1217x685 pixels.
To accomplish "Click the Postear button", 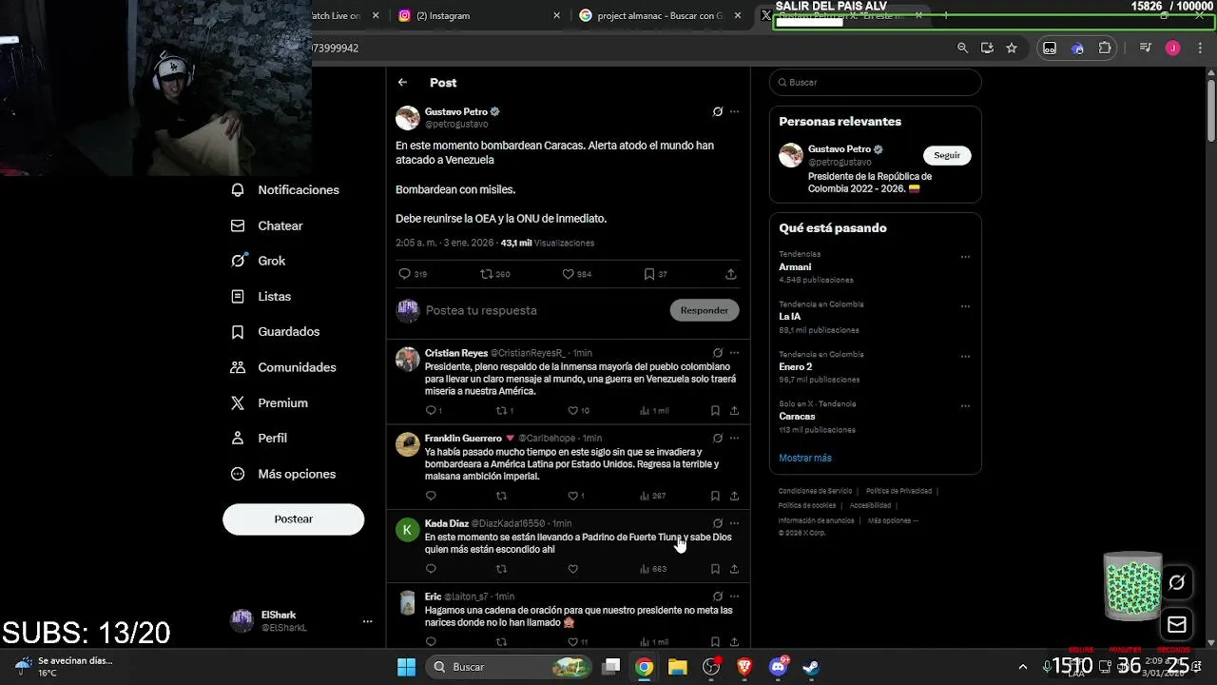I will click(293, 519).
